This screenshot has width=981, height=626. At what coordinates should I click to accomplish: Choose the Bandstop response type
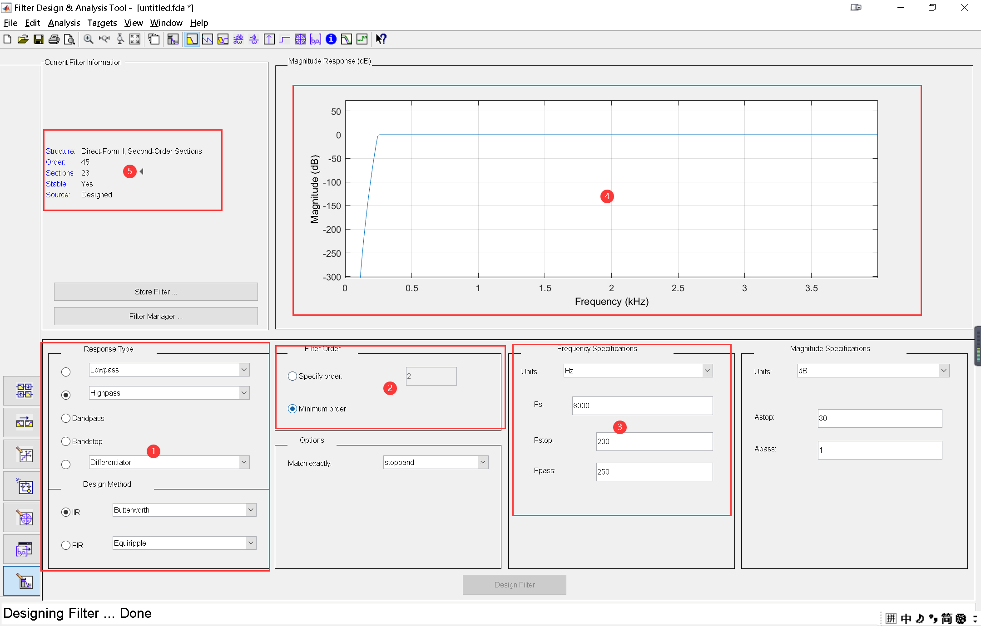(x=66, y=441)
